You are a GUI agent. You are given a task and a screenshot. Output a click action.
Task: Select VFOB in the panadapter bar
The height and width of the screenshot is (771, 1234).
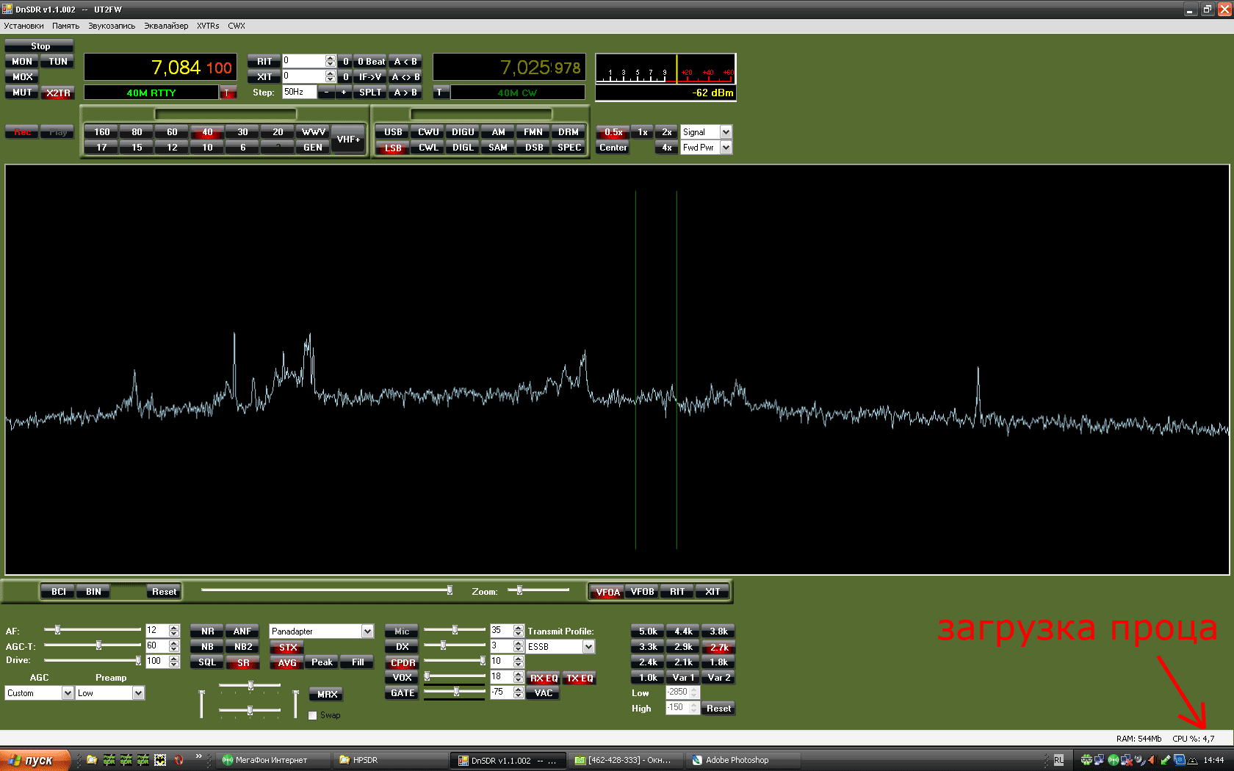[642, 592]
